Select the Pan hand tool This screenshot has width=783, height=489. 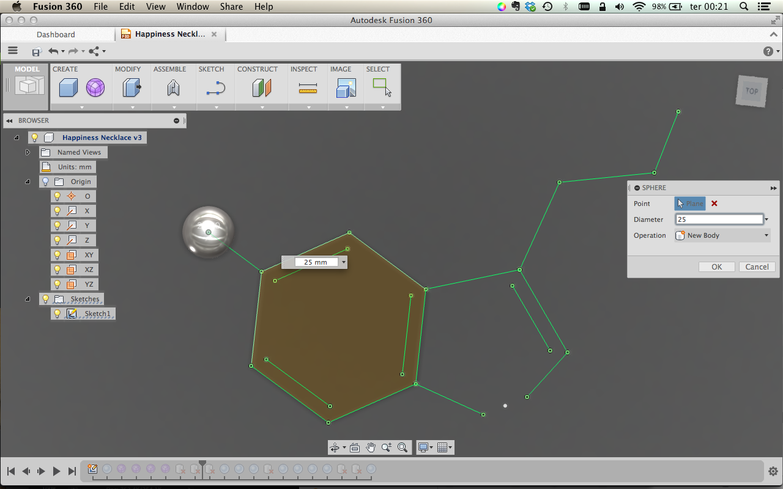click(371, 447)
